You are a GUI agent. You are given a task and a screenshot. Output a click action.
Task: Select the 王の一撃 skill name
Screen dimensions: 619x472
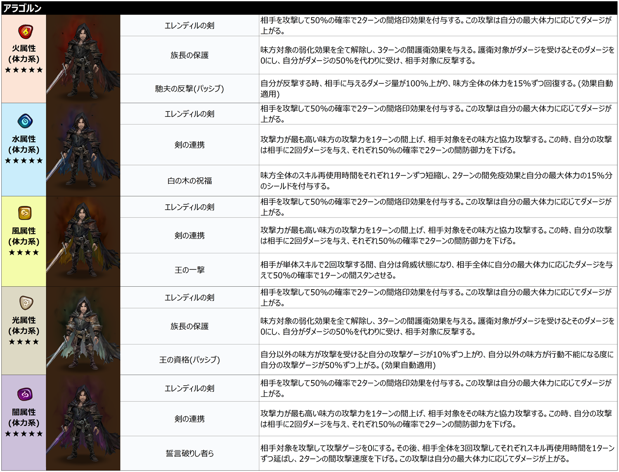(189, 270)
